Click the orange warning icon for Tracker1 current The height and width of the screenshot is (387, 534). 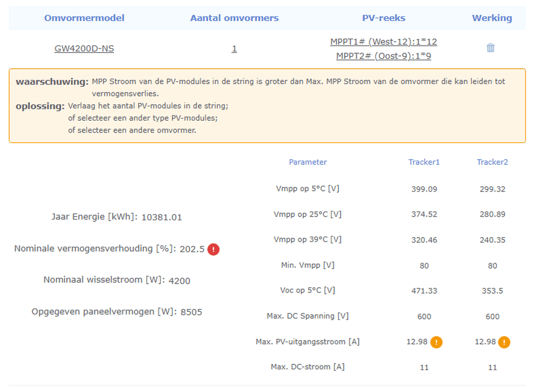point(436,342)
